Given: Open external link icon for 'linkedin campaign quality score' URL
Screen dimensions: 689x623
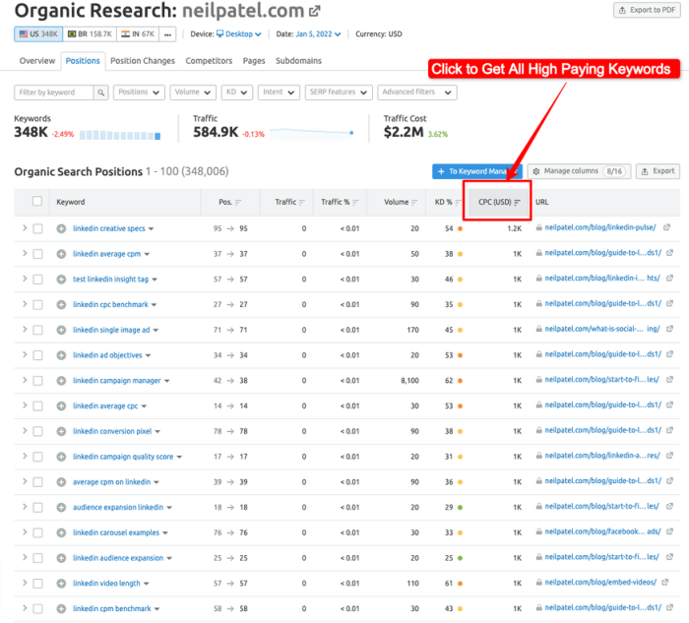Looking at the screenshot, I should pyautogui.click(x=669, y=456).
